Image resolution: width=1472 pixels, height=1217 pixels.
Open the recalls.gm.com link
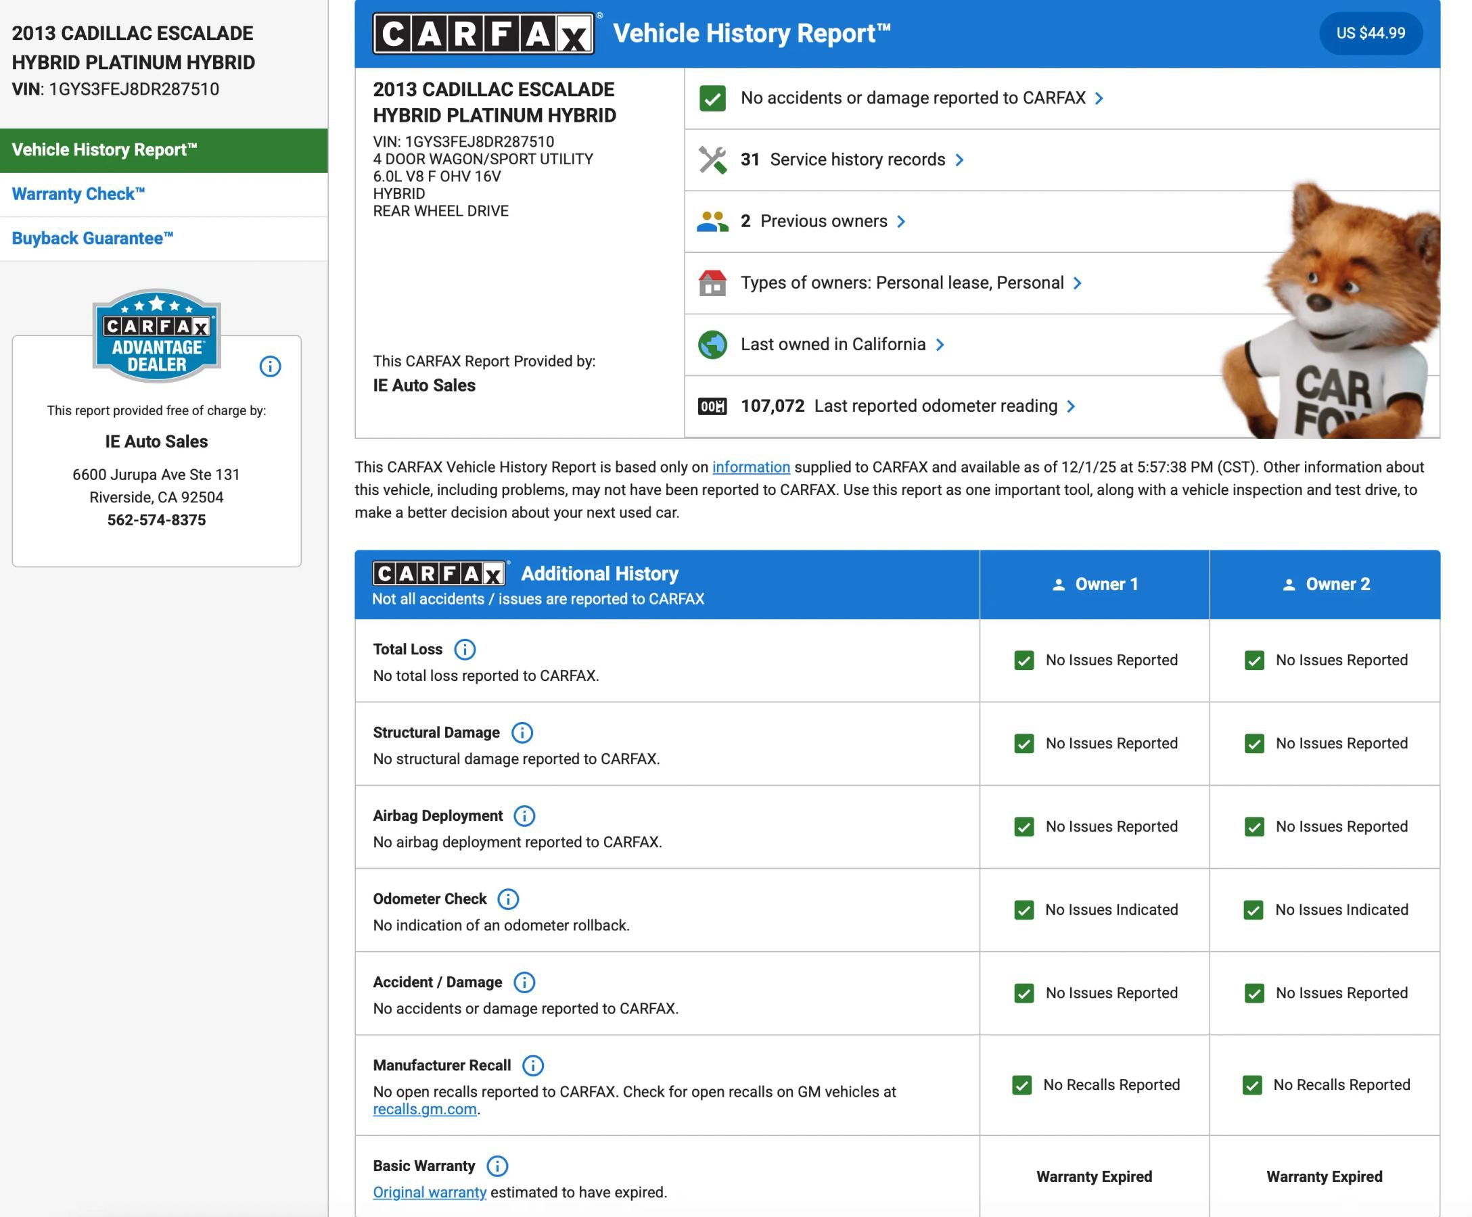[424, 1109]
